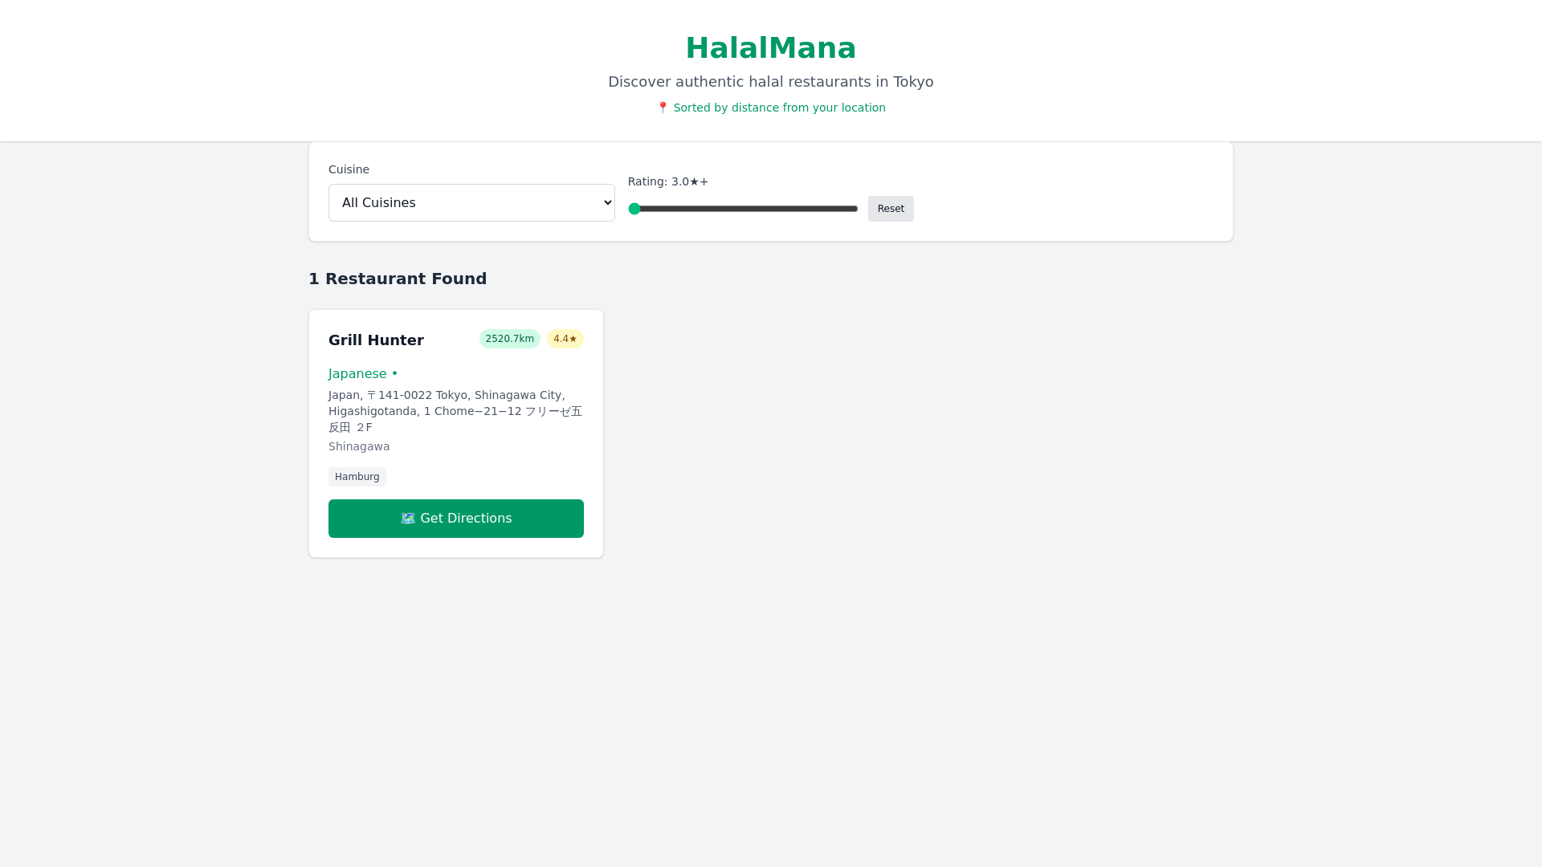1542x867 pixels.
Task: Click the Hamburg tag chip
Action: 357,477
